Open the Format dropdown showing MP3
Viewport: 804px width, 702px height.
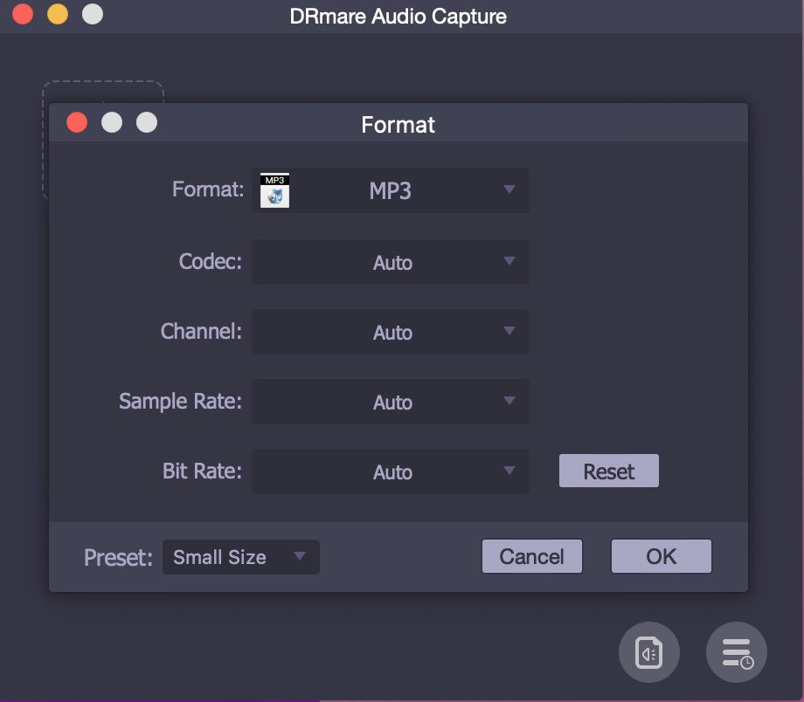click(391, 190)
